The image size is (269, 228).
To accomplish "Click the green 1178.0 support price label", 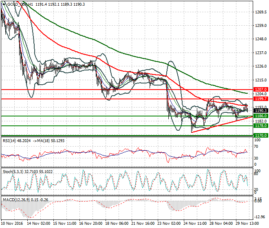I will [261, 126].
